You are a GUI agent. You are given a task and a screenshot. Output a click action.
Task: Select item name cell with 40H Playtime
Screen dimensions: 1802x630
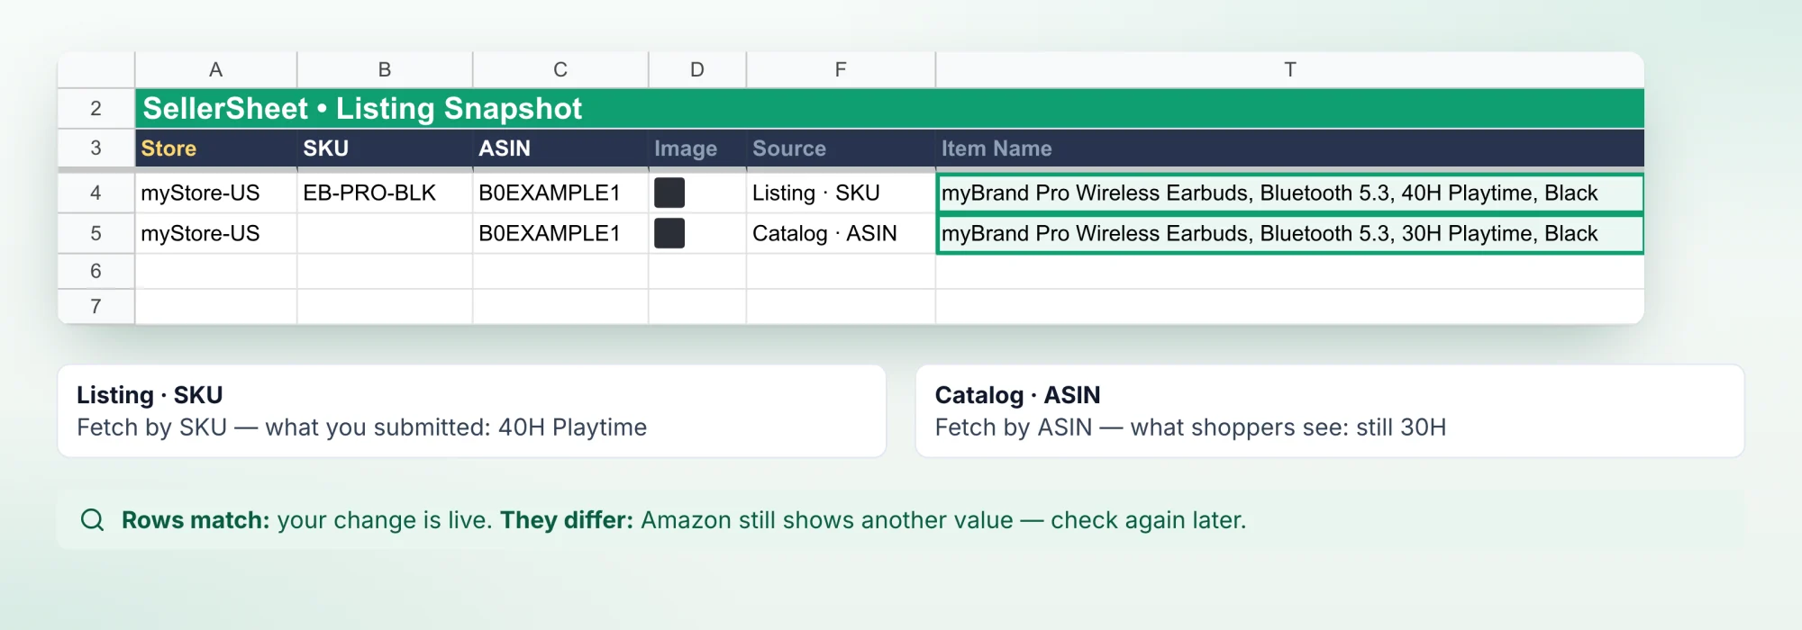pos(1290,193)
